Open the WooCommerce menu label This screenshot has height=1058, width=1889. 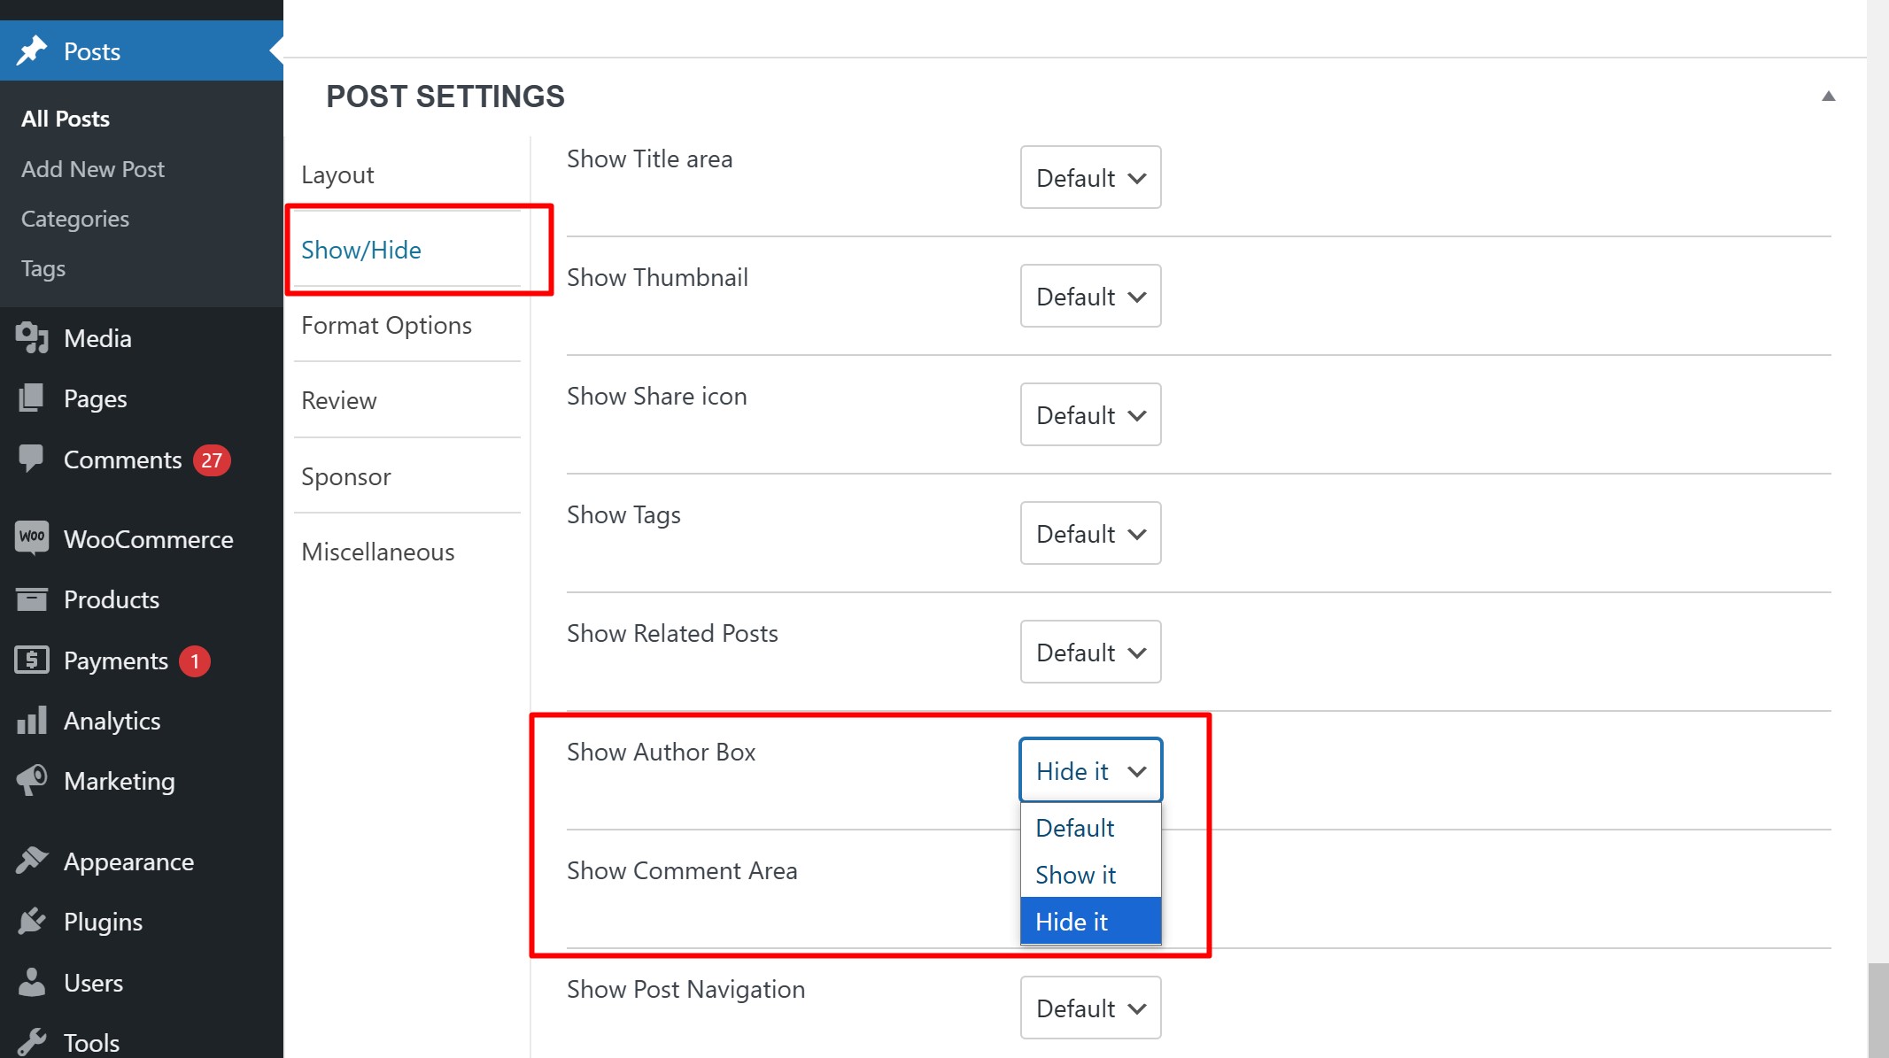click(149, 539)
